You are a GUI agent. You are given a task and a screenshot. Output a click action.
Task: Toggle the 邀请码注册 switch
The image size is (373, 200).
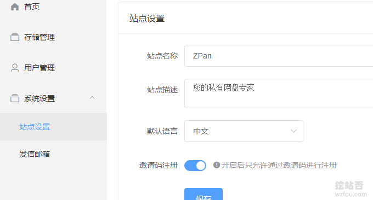[195, 166]
